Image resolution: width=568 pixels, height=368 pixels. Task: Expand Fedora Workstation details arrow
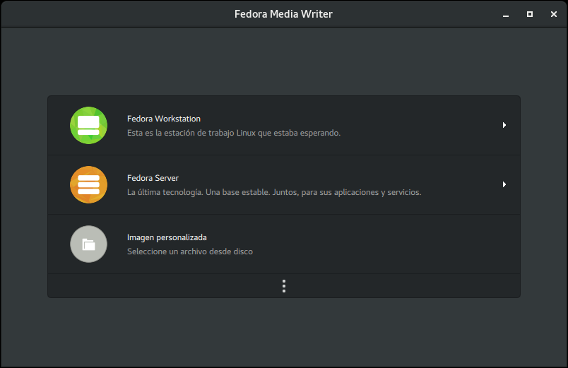click(504, 125)
